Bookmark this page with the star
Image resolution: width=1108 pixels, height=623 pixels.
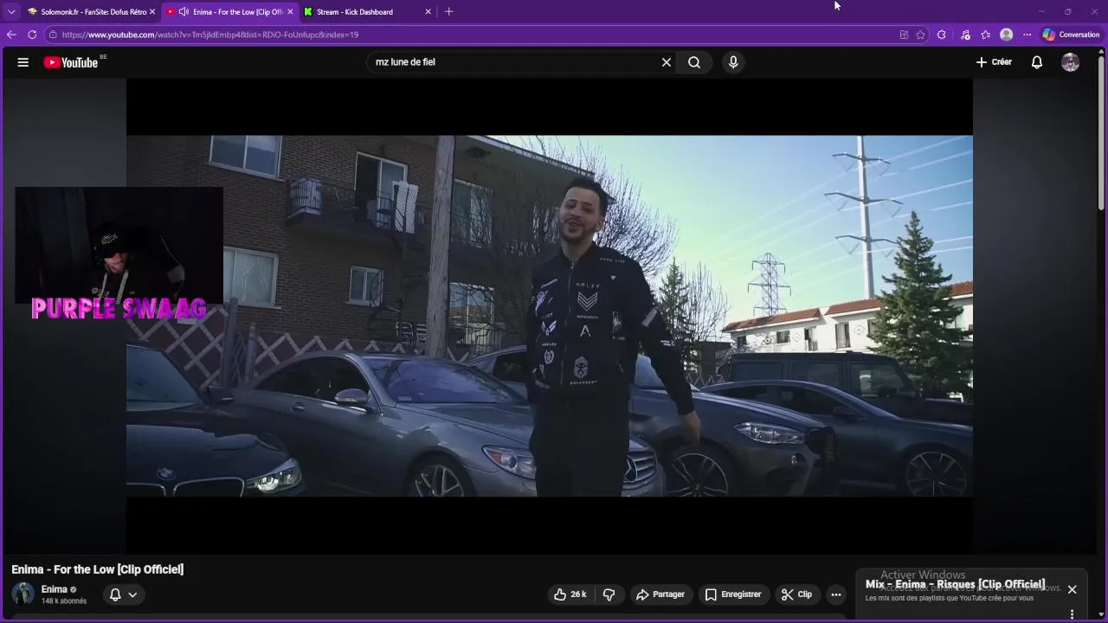point(920,35)
